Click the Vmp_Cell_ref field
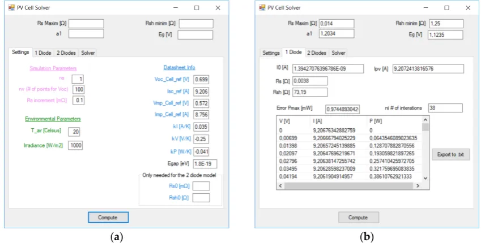This screenshot has width=481, height=243. (201, 103)
